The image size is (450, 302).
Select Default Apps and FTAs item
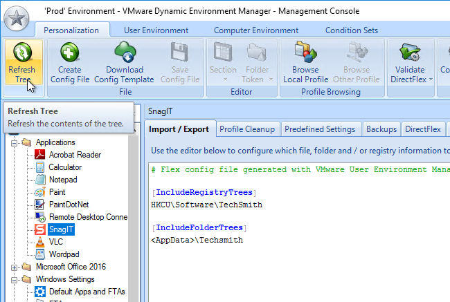[87, 292]
